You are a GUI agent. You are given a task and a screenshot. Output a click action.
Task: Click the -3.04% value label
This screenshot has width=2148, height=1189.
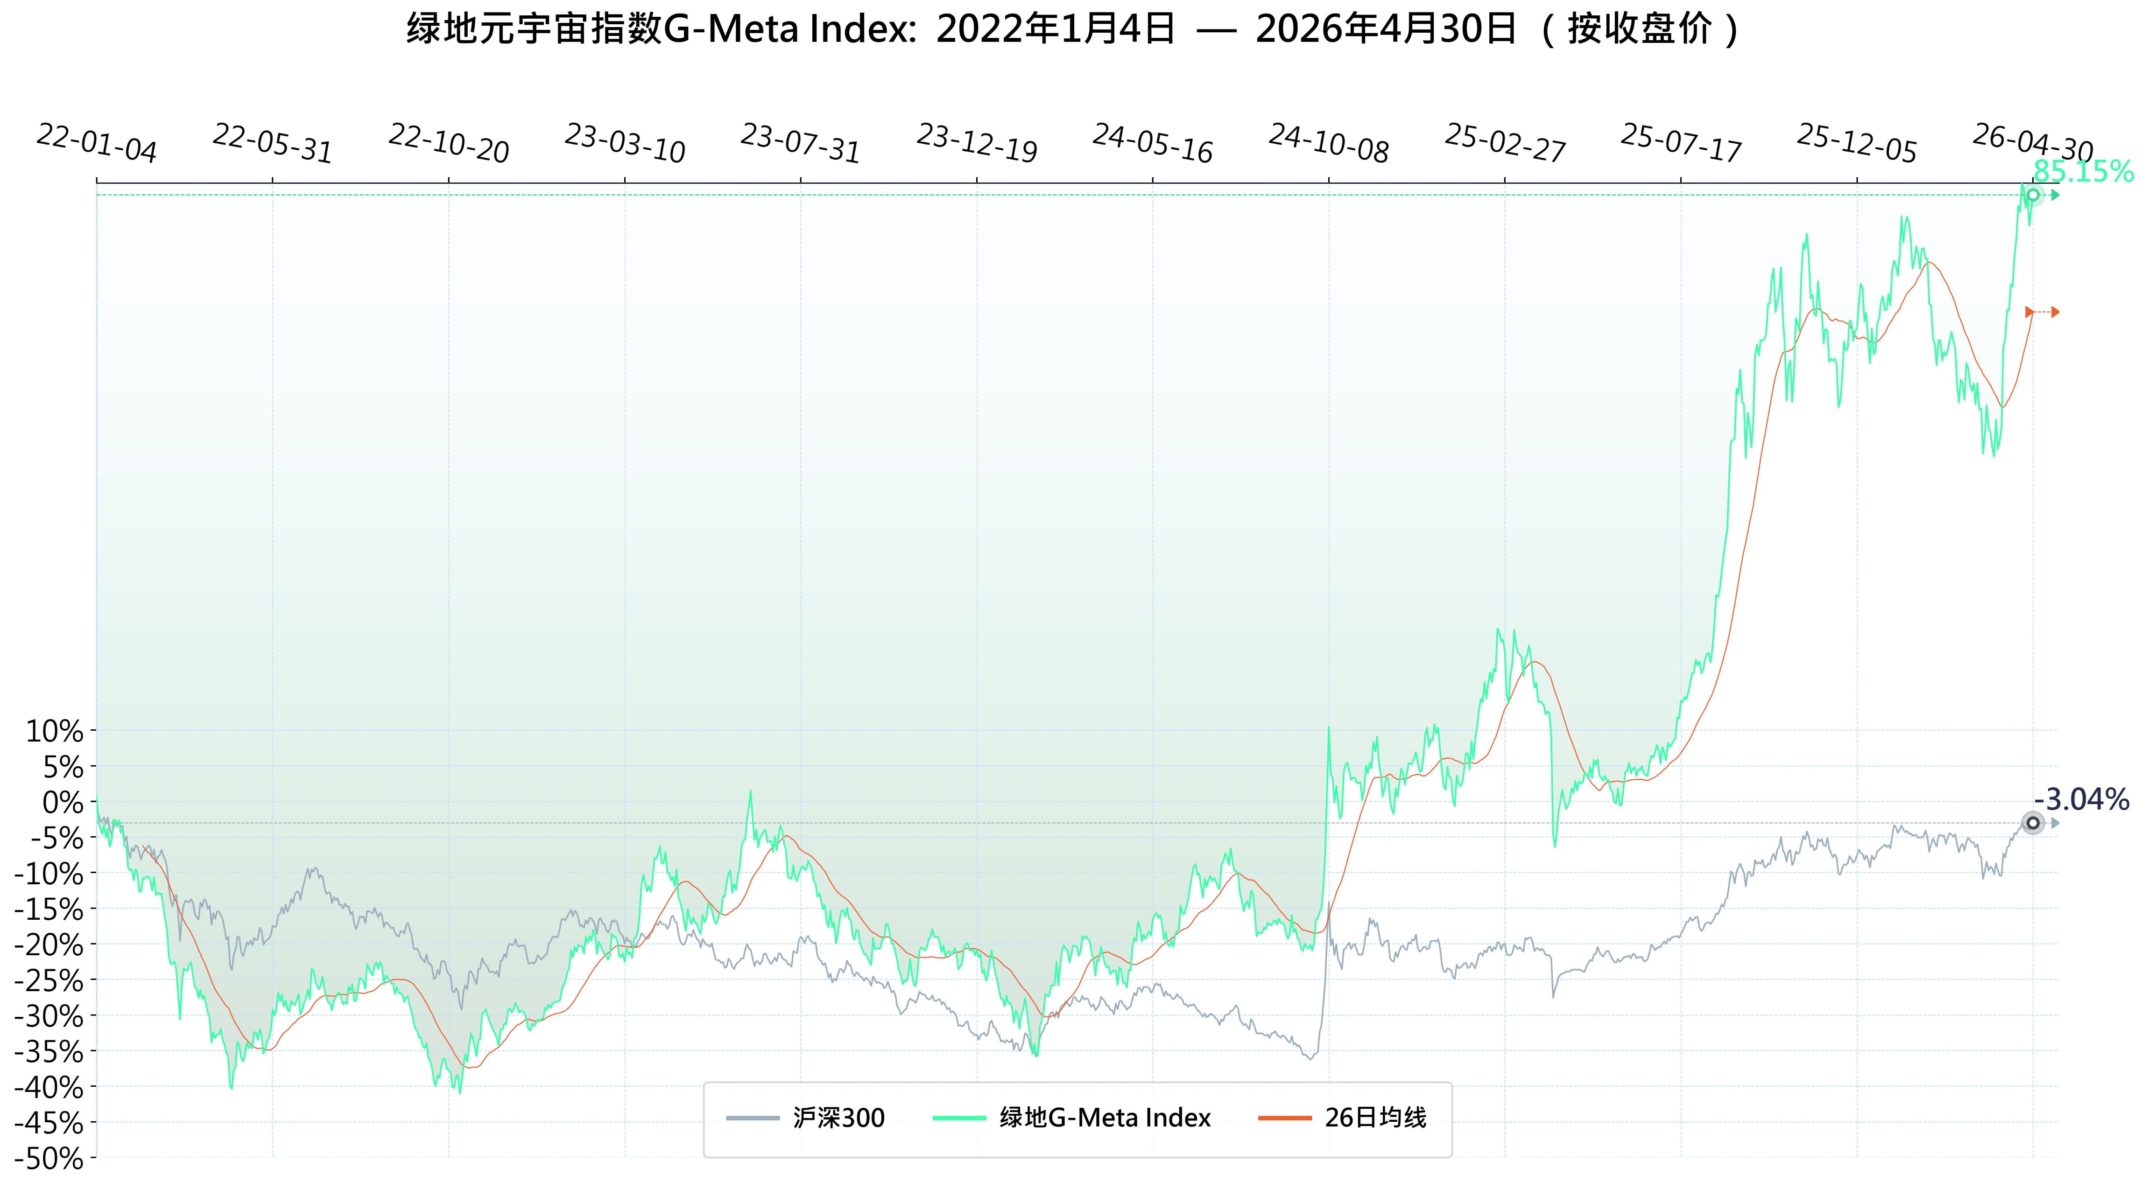(x=2081, y=800)
